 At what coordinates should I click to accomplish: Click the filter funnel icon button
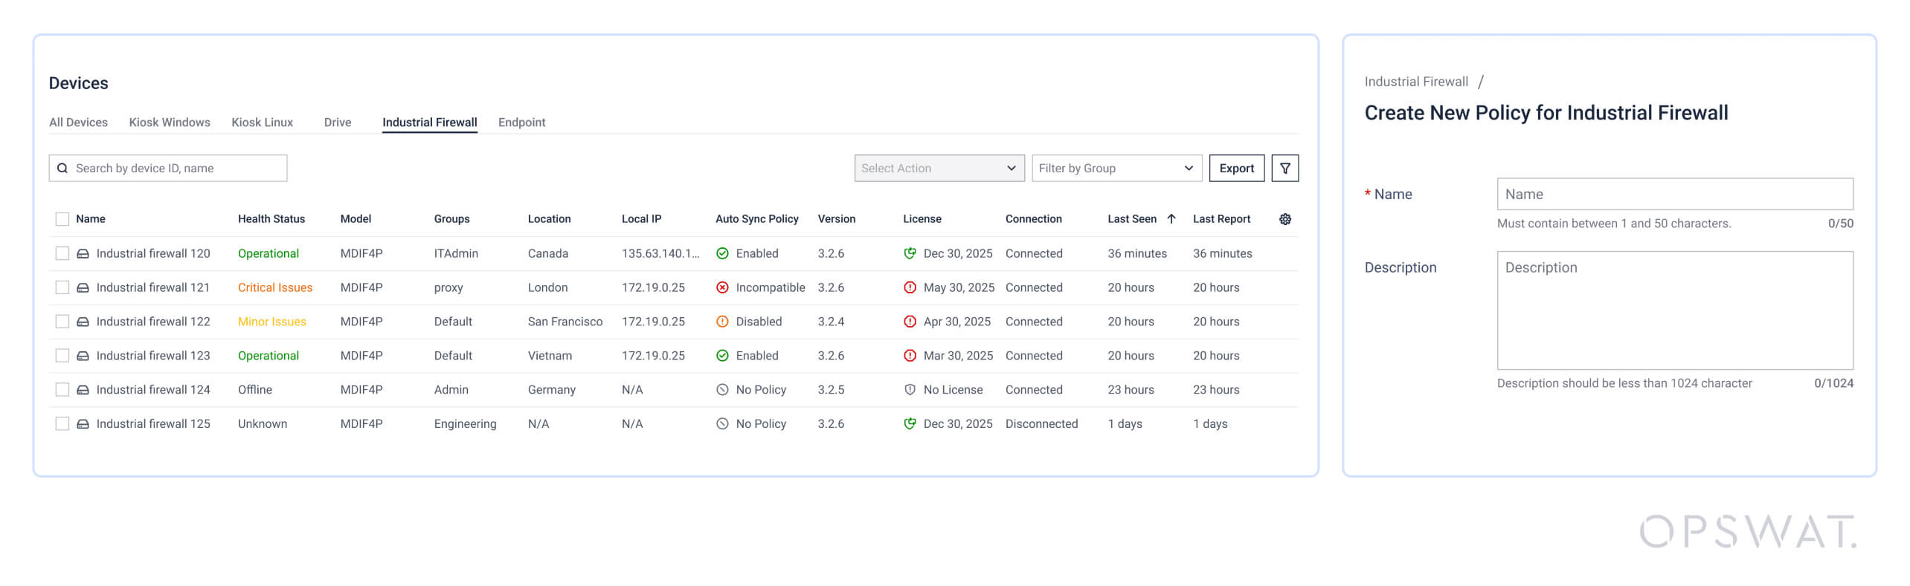tap(1284, 169)
